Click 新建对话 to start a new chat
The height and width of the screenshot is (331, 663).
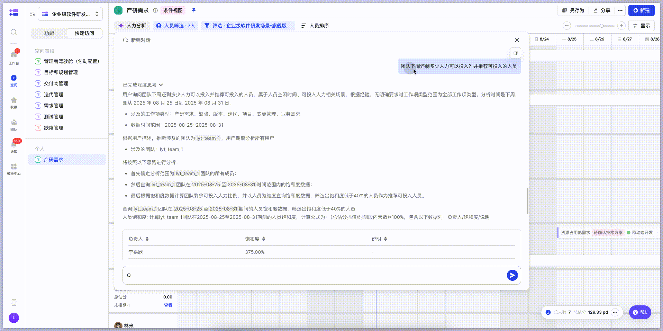[x=137, y=40]
